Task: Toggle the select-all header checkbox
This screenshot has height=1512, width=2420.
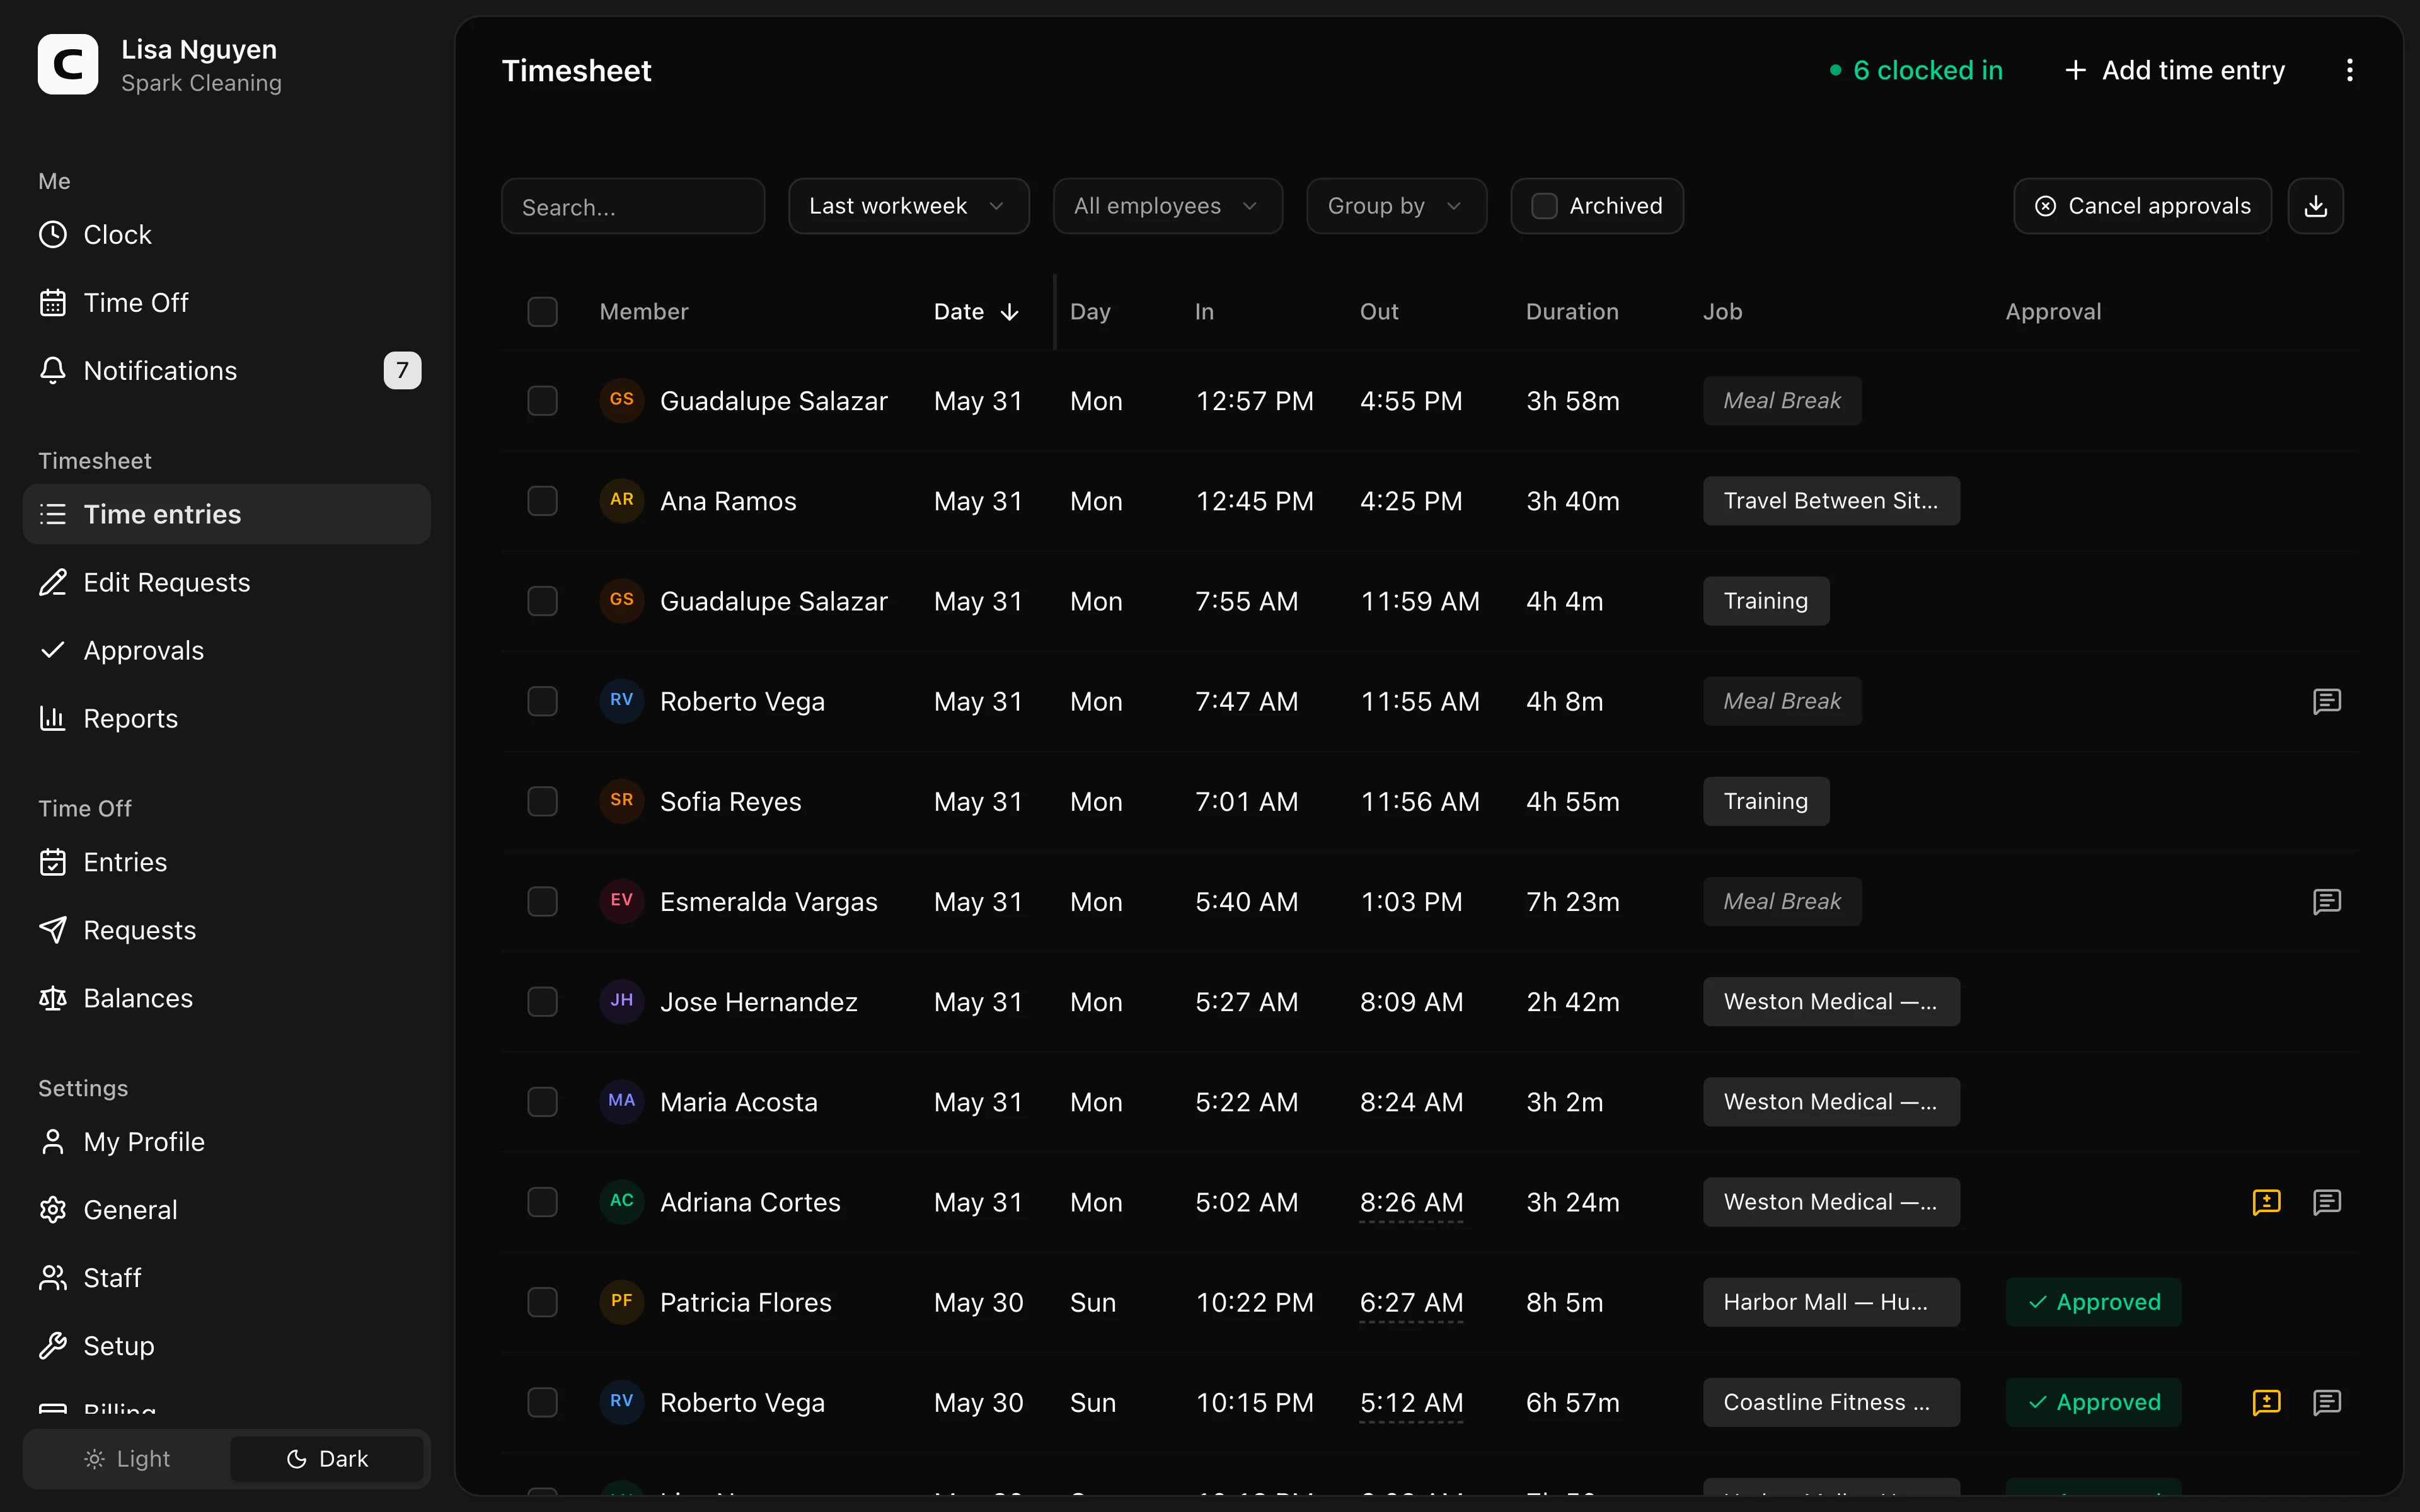Action: coord(542,312)
